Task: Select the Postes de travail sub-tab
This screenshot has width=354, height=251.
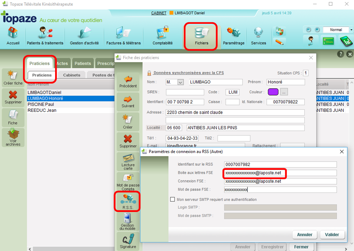Action: click(101, 75)
